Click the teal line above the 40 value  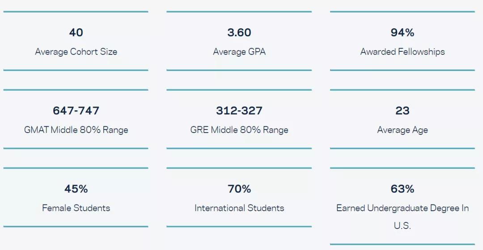[x=76, y=12]
